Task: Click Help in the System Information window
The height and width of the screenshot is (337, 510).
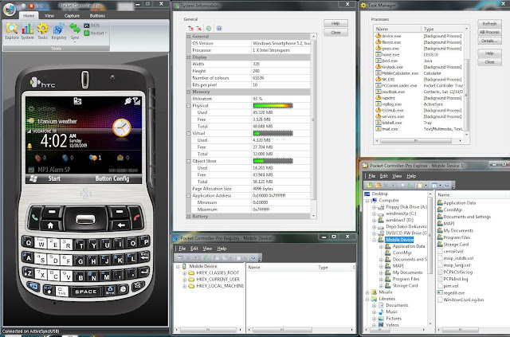Action: (x=335, y=23)
